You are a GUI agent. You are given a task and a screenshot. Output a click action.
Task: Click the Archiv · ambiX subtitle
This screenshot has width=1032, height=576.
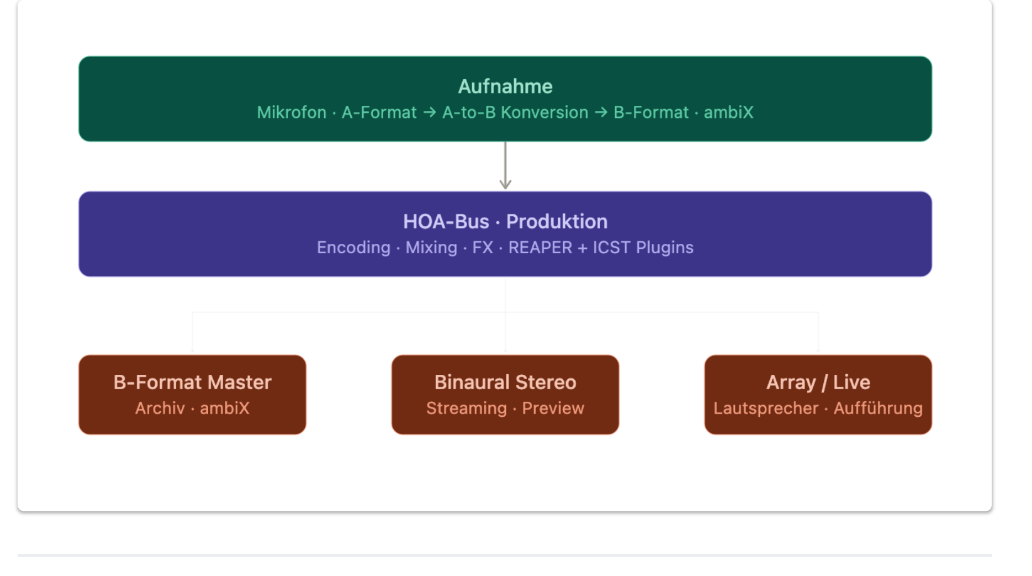[192, 409]
